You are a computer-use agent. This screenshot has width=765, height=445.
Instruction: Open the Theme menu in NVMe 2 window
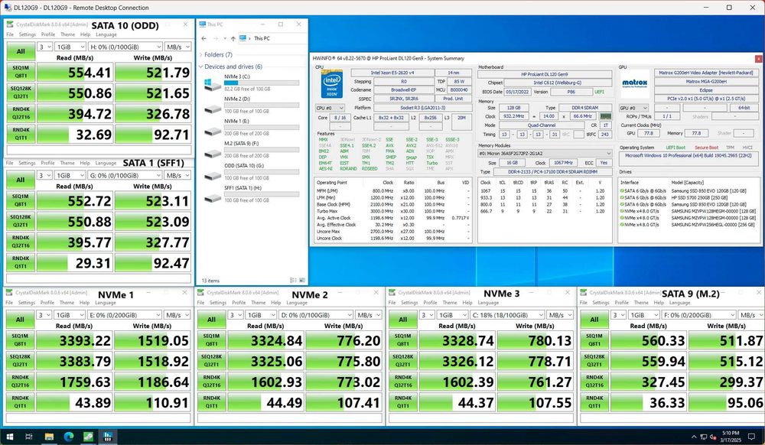[x=258, y=303]
